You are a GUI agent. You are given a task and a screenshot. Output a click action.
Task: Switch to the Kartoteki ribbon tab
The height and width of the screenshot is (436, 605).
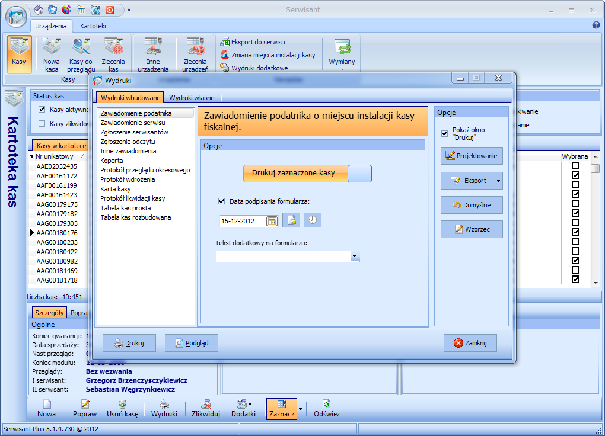(x=93, y=26)
